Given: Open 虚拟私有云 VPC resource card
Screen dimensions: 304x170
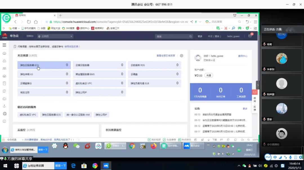Looking at the screenshot, I should point(99,83).
